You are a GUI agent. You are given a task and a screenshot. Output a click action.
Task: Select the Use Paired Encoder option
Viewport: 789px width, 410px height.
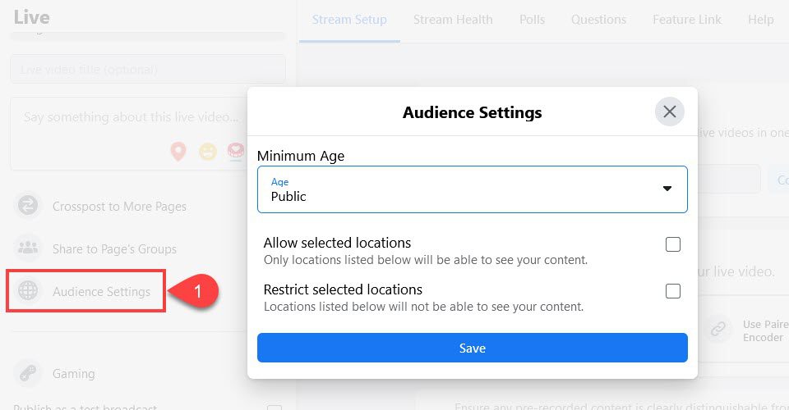tap(765, 330)
